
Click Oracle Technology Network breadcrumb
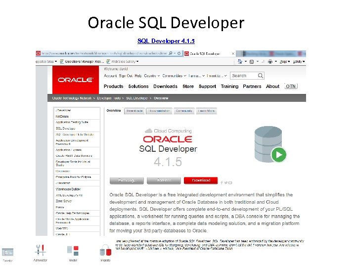click(x=72, y=98)
